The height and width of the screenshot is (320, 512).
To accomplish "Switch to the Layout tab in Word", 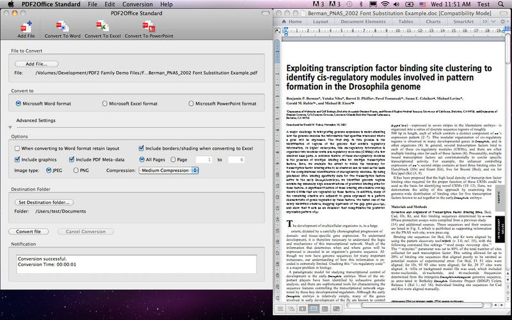I will click(x=321, y=22).
